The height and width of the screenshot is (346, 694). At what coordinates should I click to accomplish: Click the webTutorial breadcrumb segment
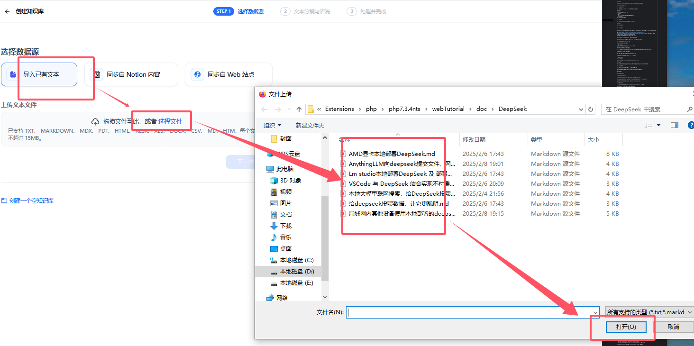tap(448, 109)
